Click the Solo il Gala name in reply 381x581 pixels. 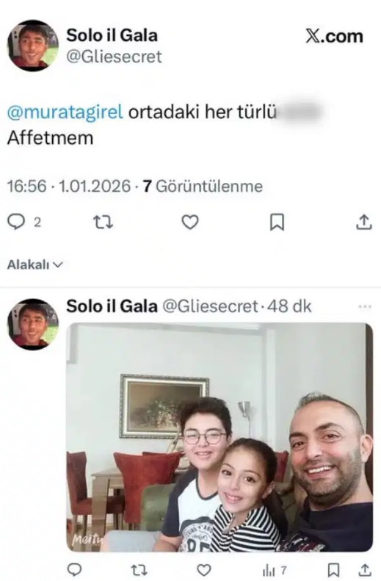click(112, 306)
